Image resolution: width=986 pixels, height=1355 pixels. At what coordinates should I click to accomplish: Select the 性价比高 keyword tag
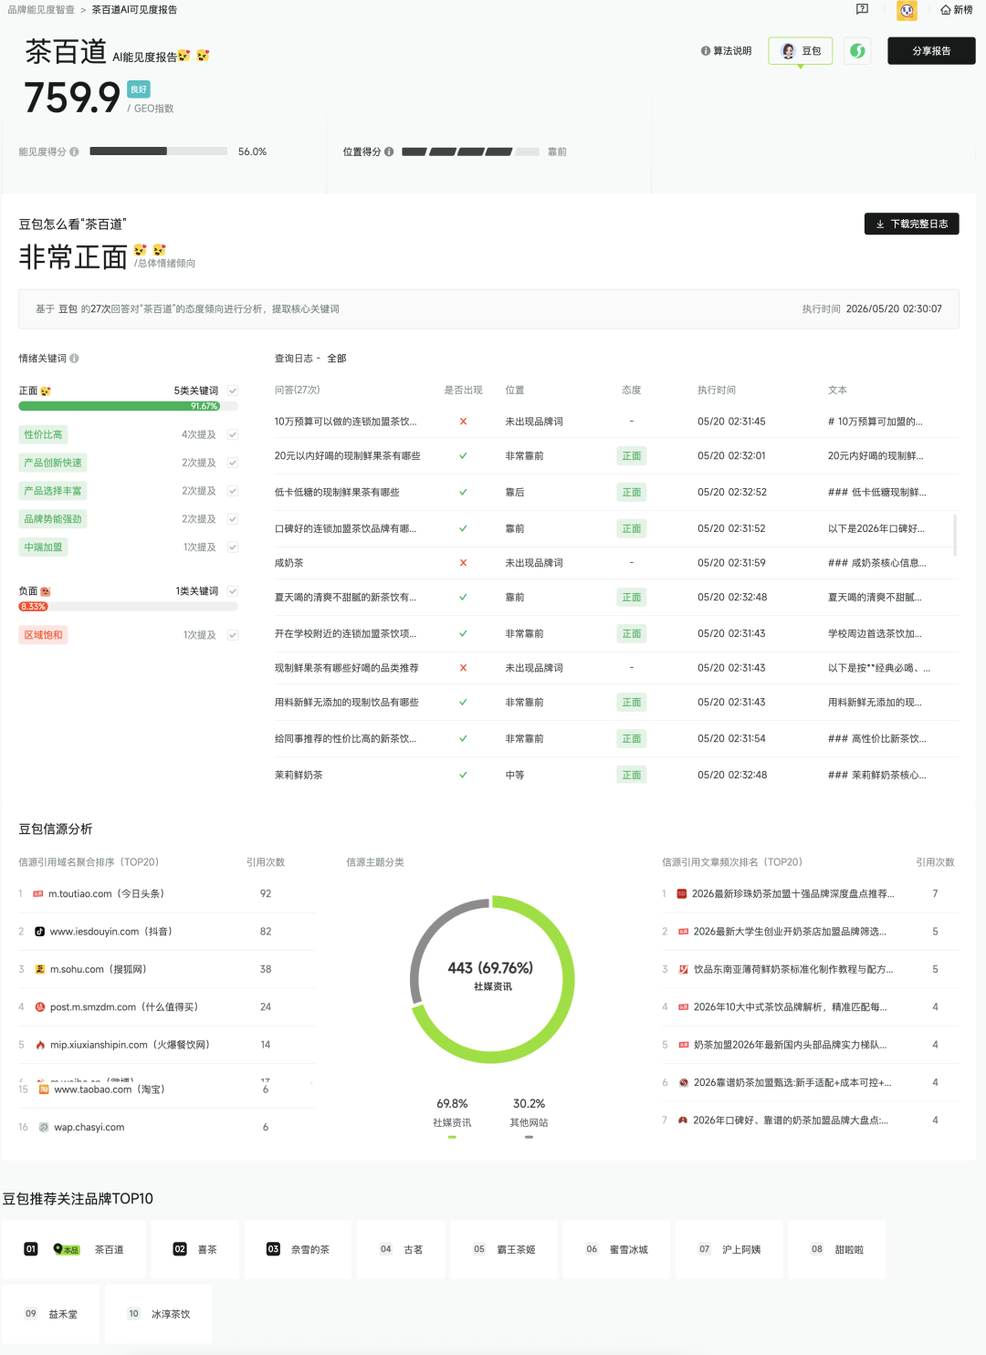coord(44,435)
